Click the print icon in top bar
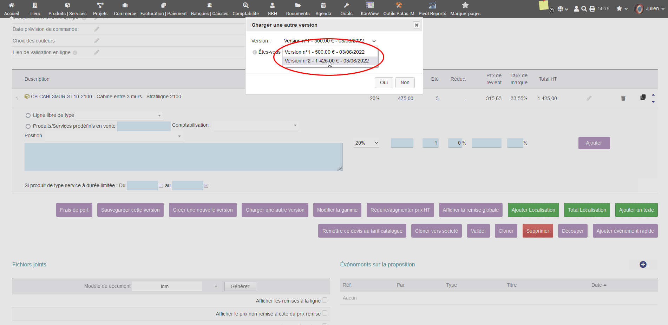Image resolution: width=668 pixels, height=325 pixels. (x=592, y=9)
